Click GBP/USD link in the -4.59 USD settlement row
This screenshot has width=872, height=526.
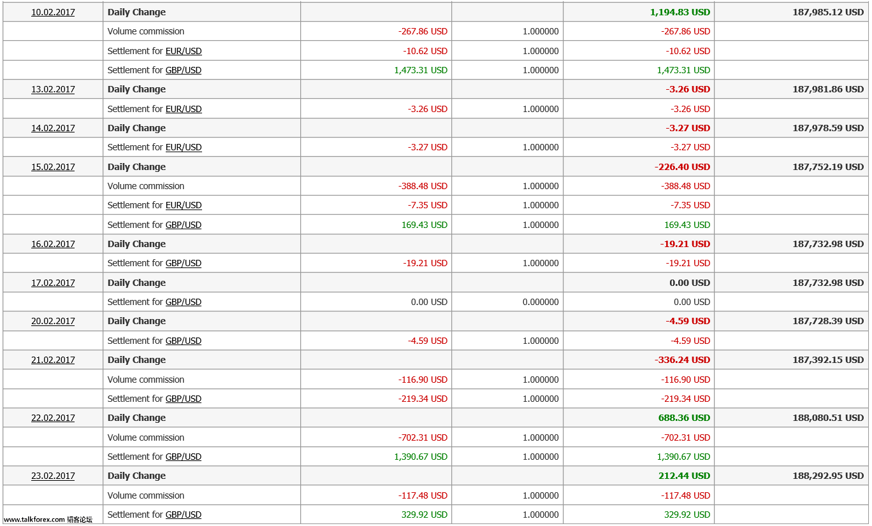pyautogui.click(x=184, y=341)
